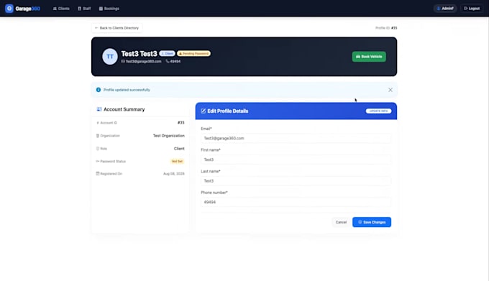Click the Pending Password badge
Screen dimensions: 489x281
pos(193,54)
